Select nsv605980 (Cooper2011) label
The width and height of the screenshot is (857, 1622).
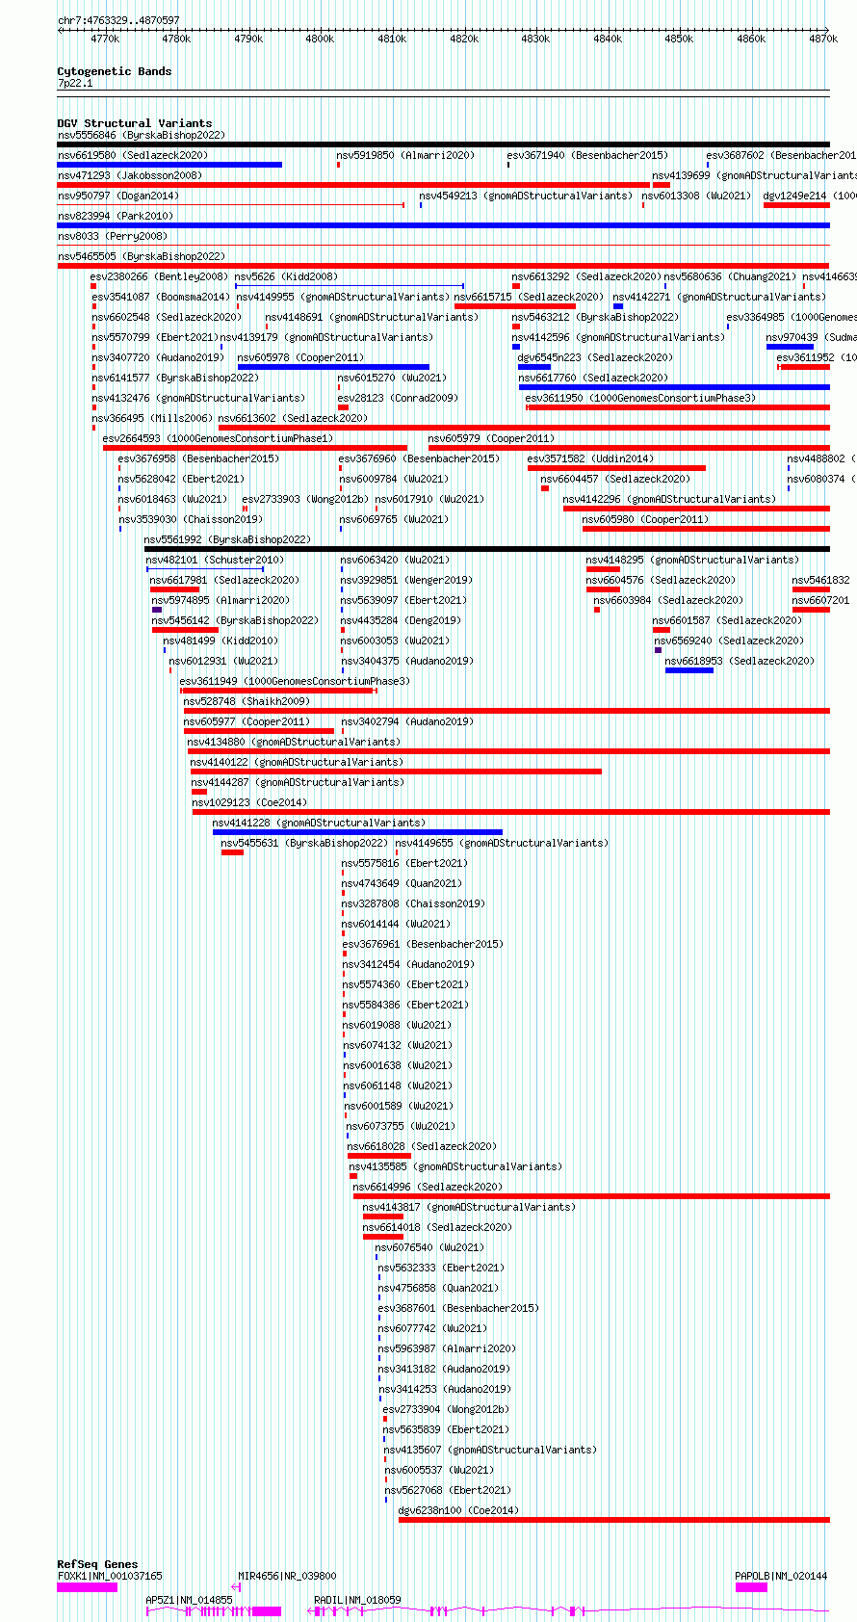pyautogui.click(x=645, y=519)
